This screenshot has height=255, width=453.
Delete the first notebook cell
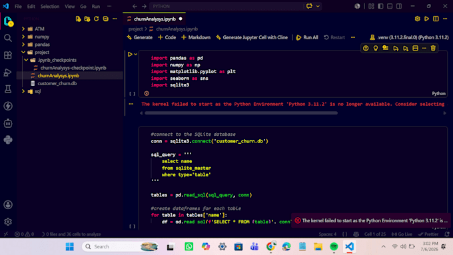tap(433, 48)
